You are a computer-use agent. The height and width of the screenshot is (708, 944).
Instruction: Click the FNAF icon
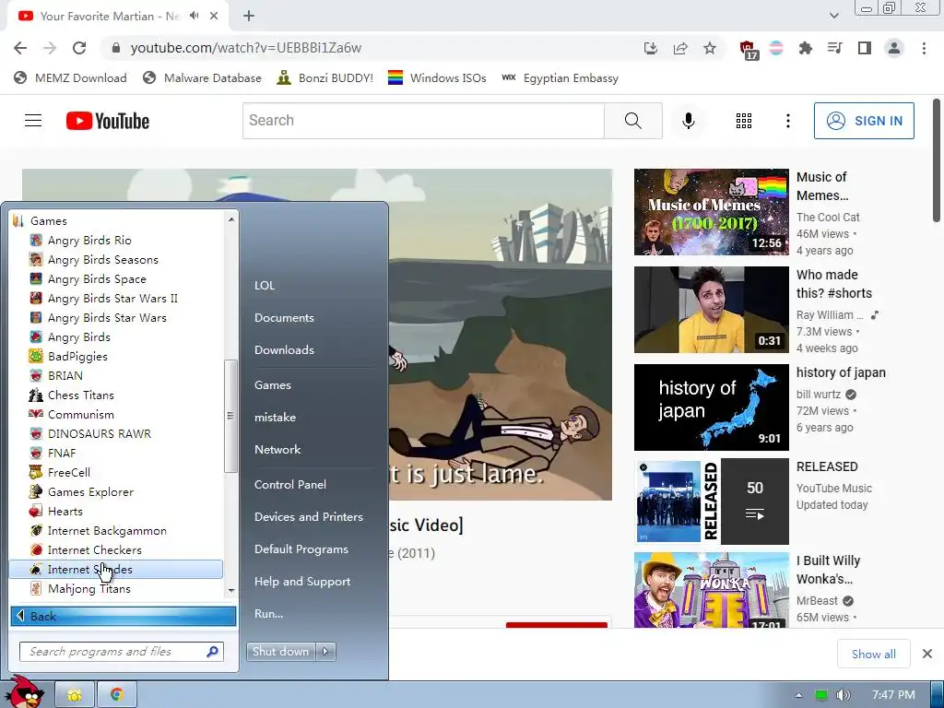(x=36, y=453)
